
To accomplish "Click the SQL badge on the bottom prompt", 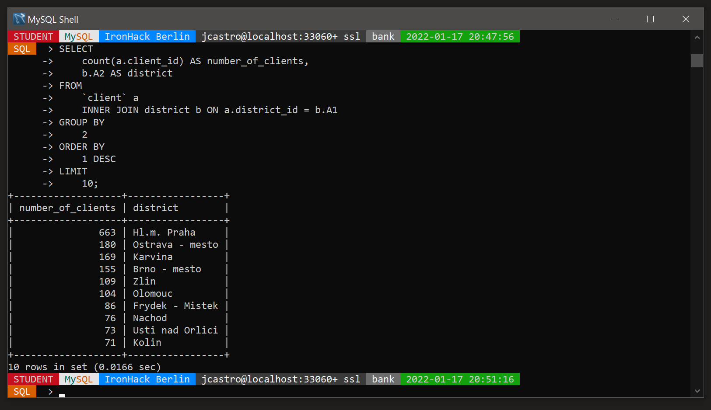I will [x=21, y=391].
